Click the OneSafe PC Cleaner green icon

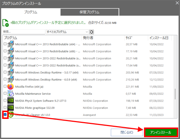(x=11, y=115)
